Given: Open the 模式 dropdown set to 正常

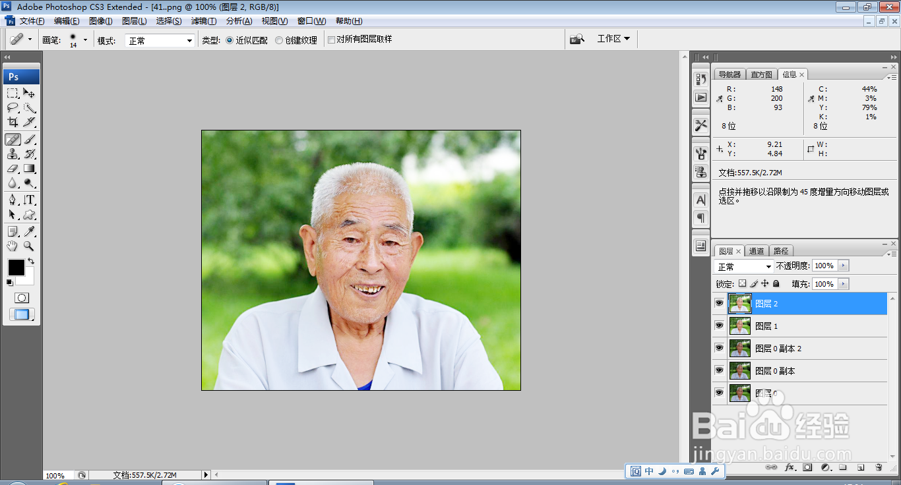Looking at the screenshot, I should click(160, 41).
